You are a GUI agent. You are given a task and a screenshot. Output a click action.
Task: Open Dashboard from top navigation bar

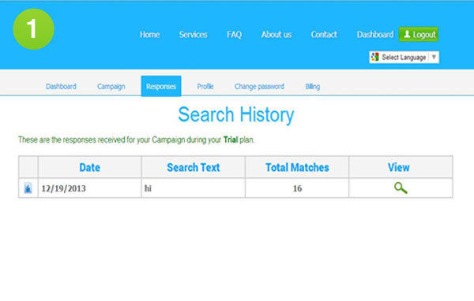tap(375, 35)
